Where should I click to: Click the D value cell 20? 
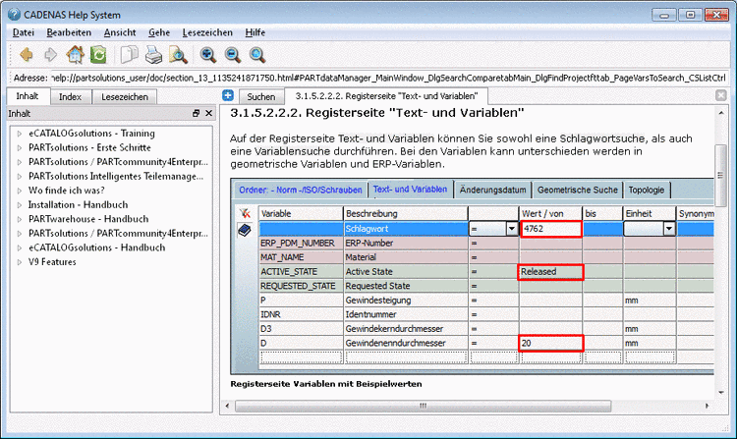point(550,343)
